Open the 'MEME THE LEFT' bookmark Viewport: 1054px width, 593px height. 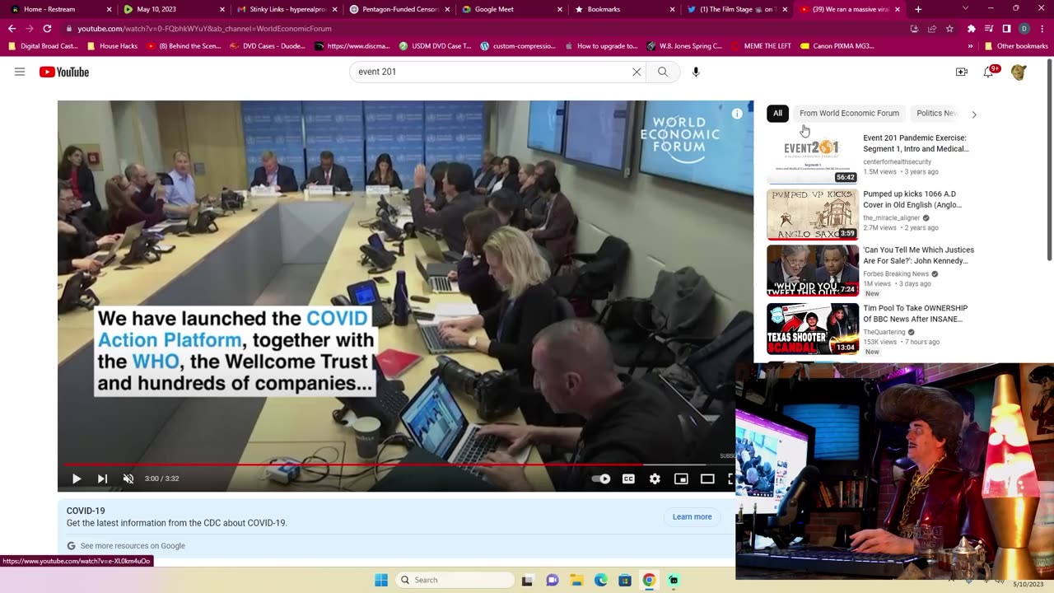761,46
